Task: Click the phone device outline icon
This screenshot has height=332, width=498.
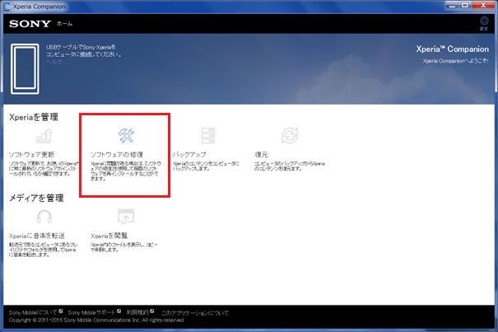Action: tap(25, 68)
